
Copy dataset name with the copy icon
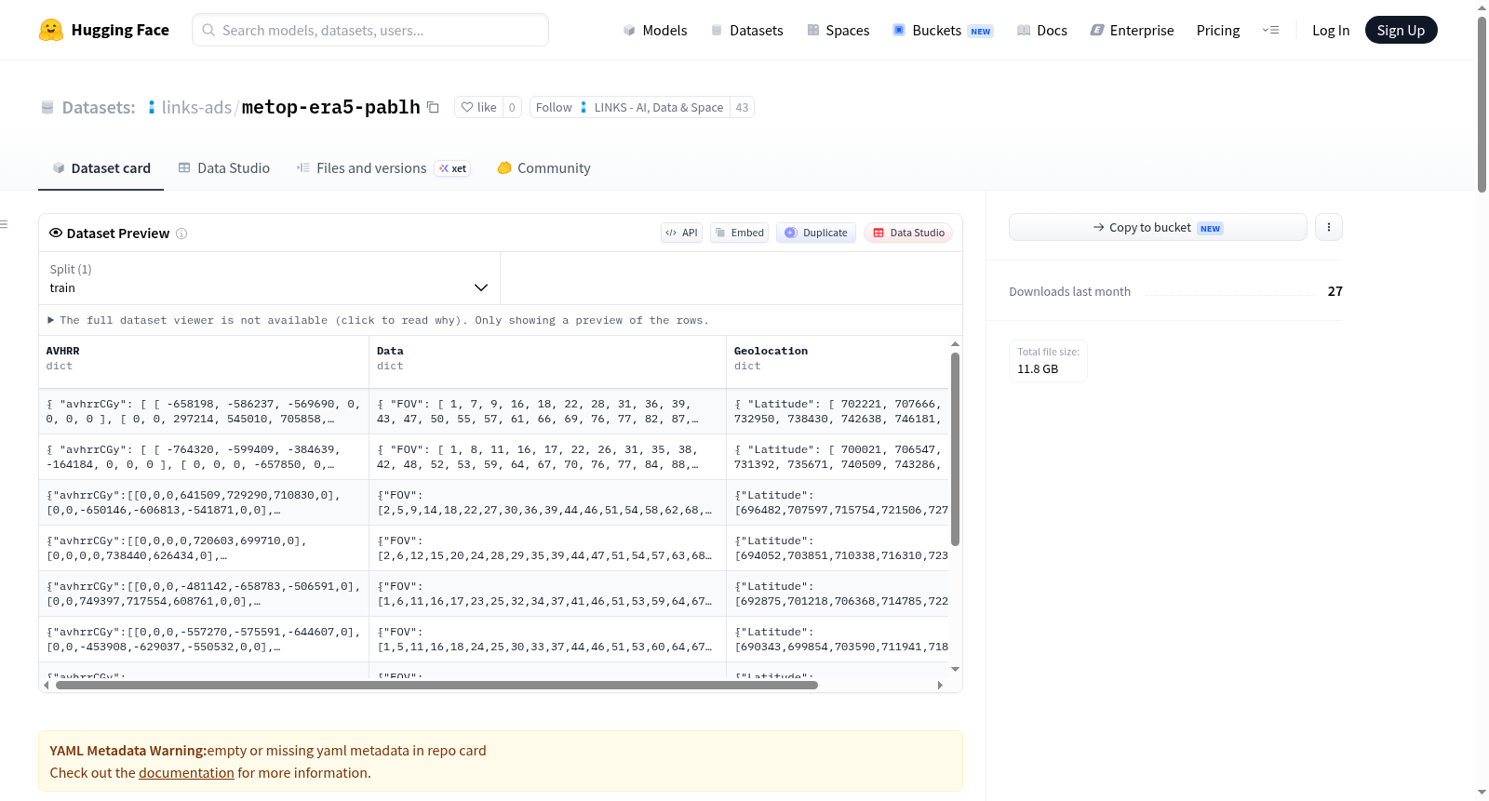[433, 107]
